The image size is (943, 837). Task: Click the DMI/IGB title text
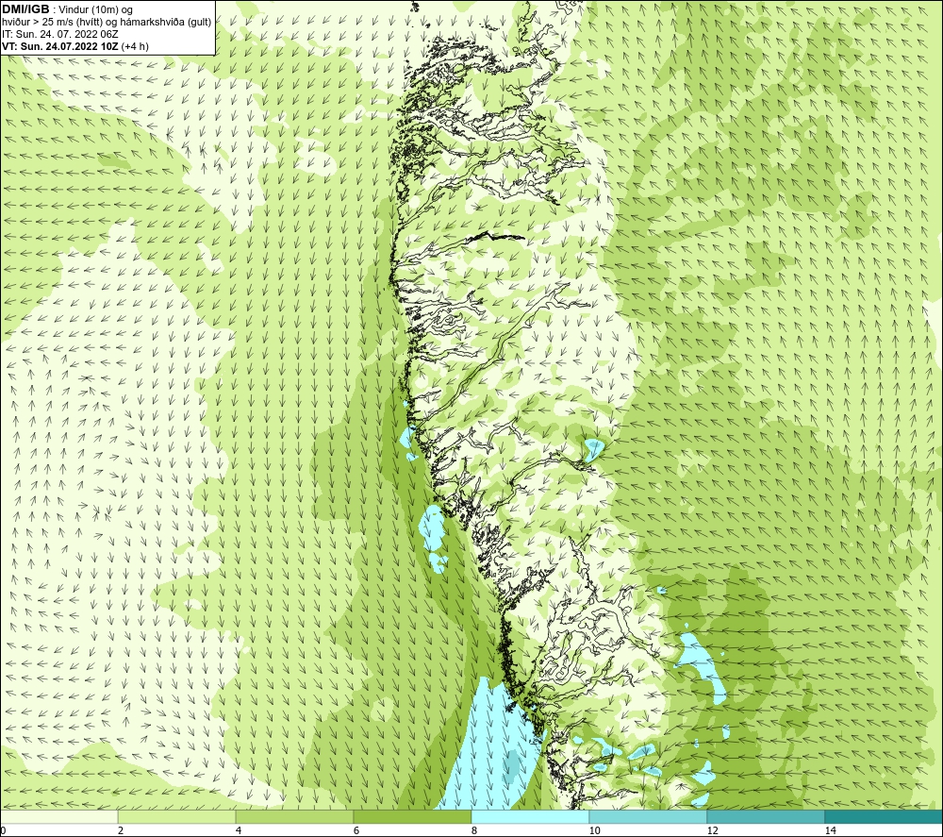point(25,9)
